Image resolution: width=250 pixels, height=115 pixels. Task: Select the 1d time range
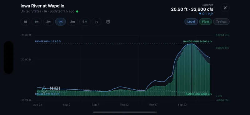coord(25,22)
